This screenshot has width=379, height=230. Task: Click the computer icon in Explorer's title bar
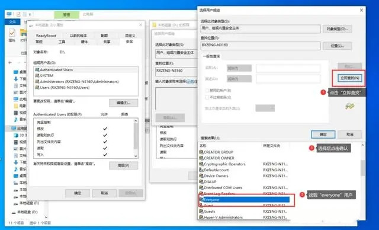tap(9, 14)
